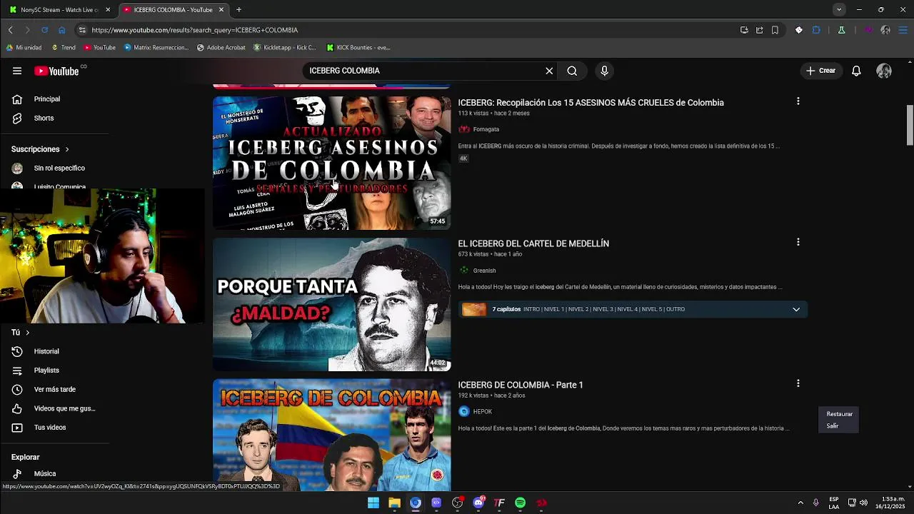Switch to NonySC Stream tab
This screenshot has height=514, width=914.
point(59,10)
